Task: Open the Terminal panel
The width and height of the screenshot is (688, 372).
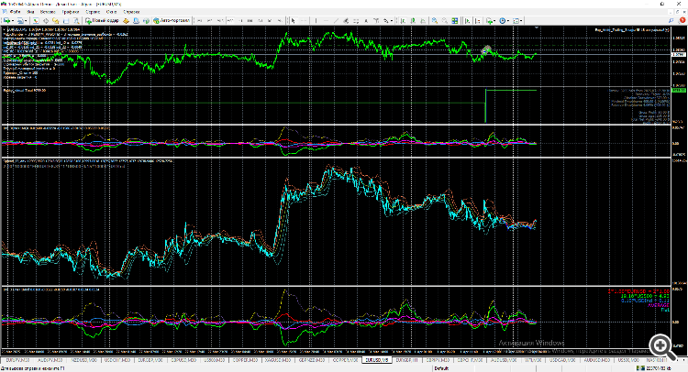Action: pyautogui.click(x=65, y=20)
